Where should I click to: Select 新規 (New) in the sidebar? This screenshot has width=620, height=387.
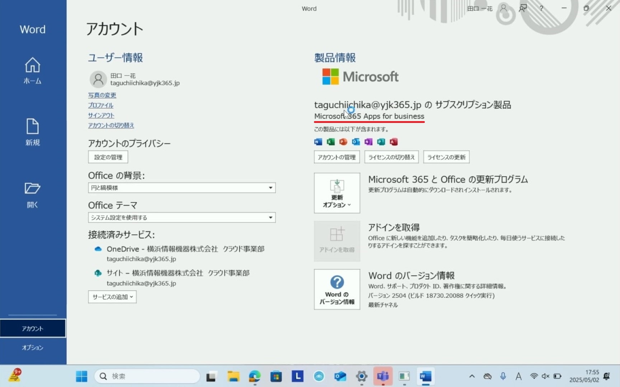[x=33, y=132]
